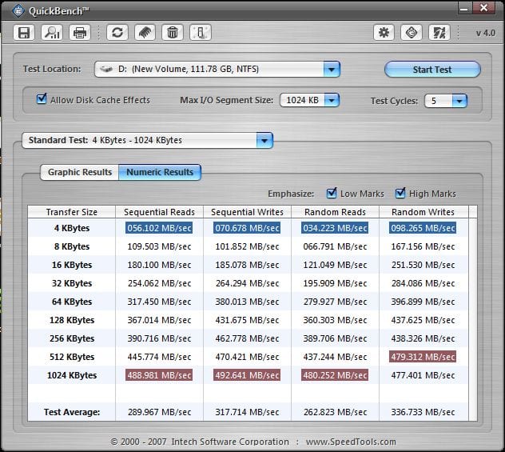Viewport: 505px width, 452px height.
Task: Uncheck the Low Marks emphasize checkbox
Action: coord(332,194)
